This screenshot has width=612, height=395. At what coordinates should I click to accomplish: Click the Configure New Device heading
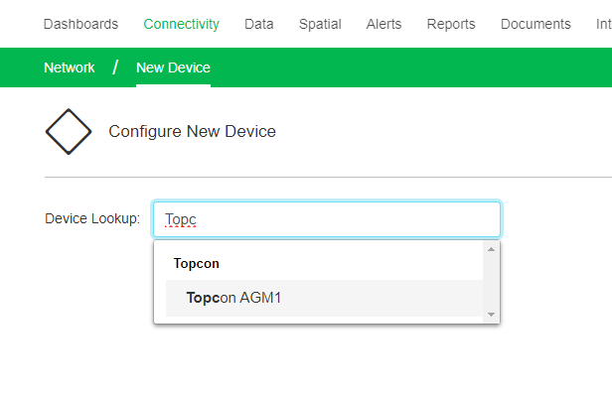pyautogui.click(x=192, y=131)
